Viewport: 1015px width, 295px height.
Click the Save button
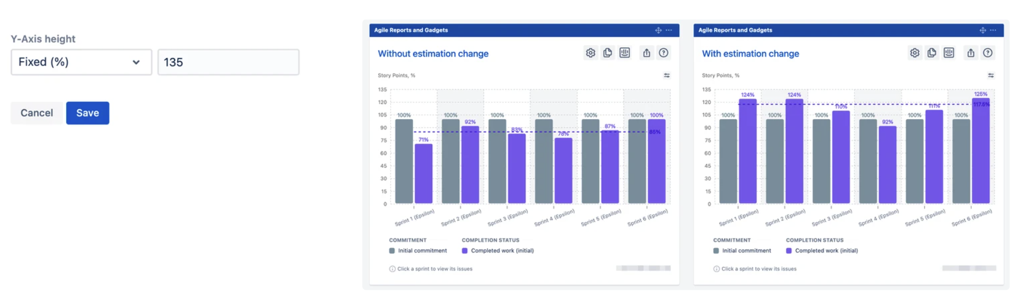click(88, 113)
